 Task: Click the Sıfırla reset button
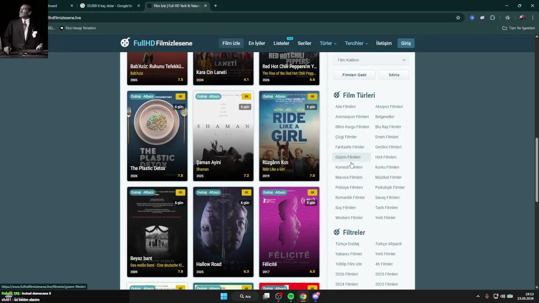[394, 75]
